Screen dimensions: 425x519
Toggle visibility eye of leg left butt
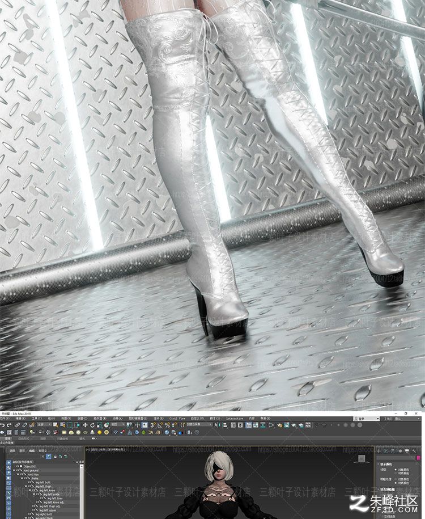pyautogui.click(x=29, y=482)
